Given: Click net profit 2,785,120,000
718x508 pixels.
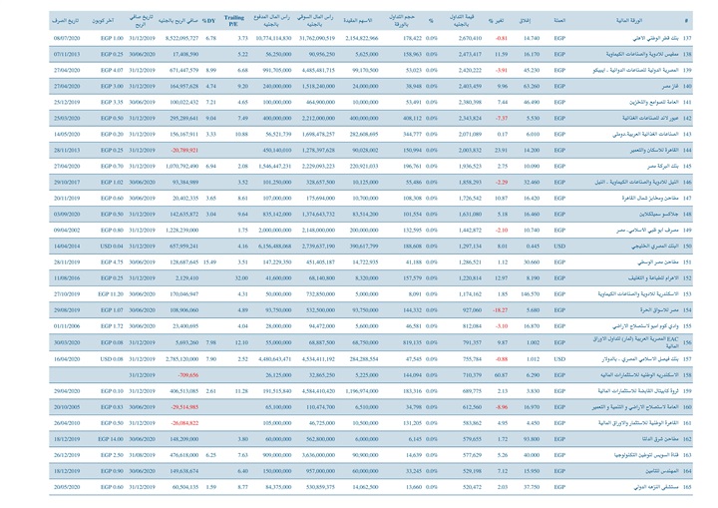Looking at the screenshot, I should (x=182, y=360).
